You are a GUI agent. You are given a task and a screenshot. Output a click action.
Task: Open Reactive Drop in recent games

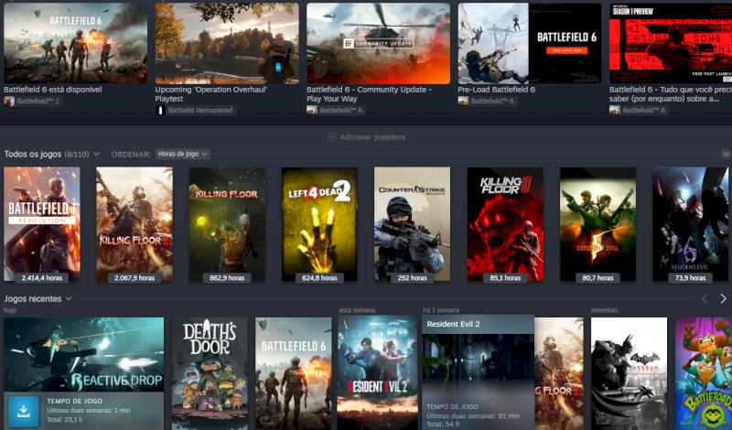pos(84,354)
